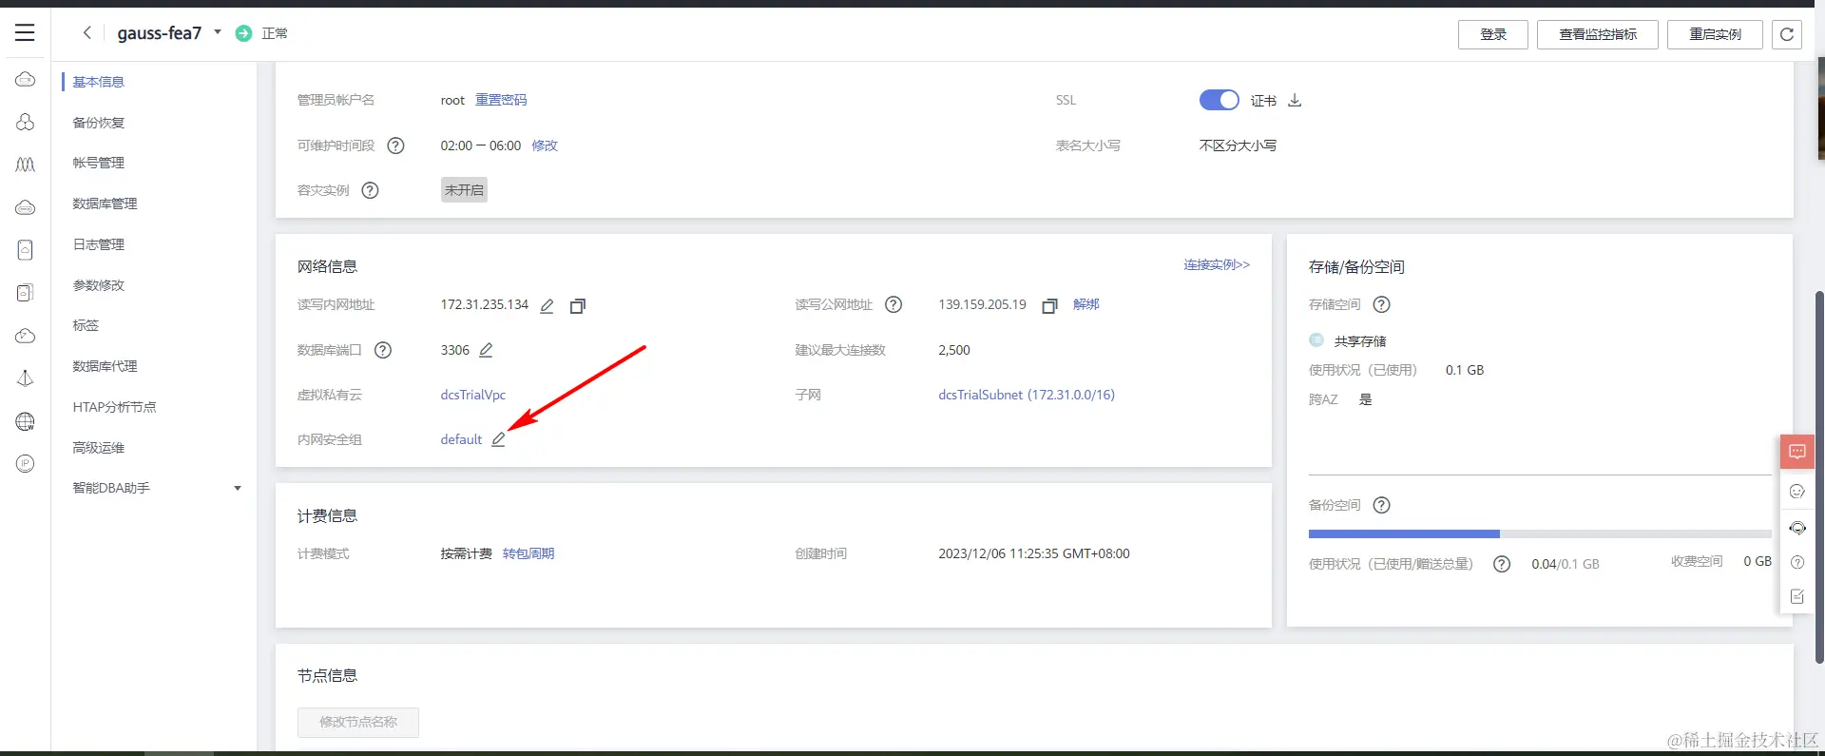1825x756 pixels.
Task: Open the default security group link
Action: tap(461, 439)
